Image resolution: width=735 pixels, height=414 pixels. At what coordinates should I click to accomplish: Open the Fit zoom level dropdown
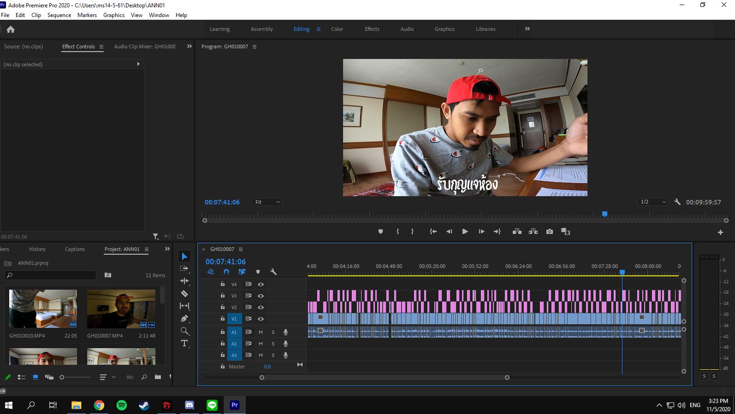(267, 202)
